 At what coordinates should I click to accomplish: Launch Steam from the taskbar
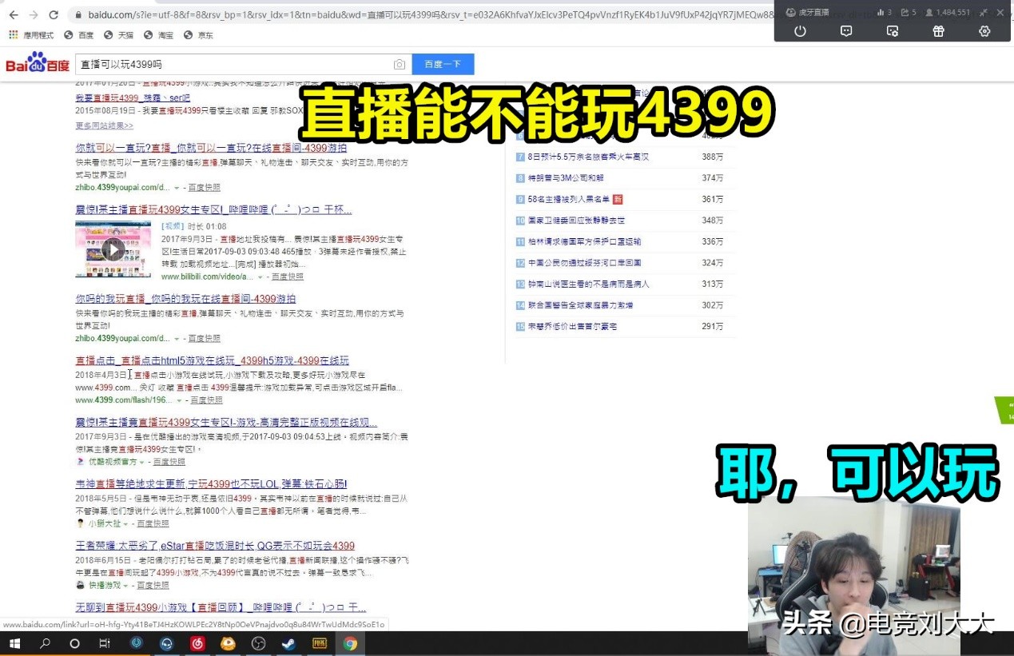point(288,645)
